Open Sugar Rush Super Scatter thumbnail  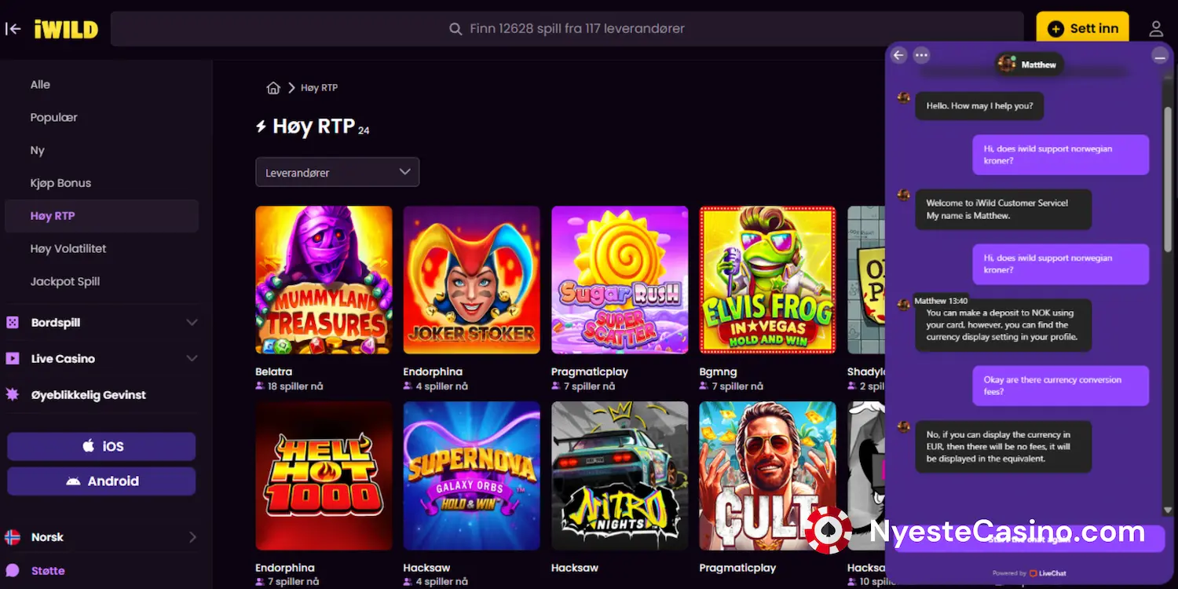click(620, 280)
